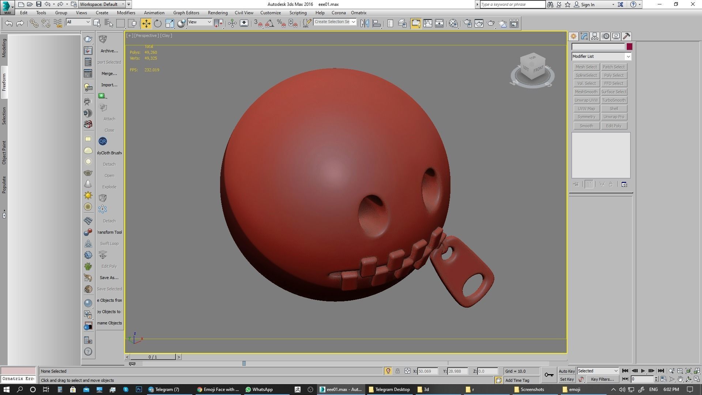Select the Select and Rotate tool
Image resolution: width=702 pixels, height=395 pixels.
click(x=158, y=23)
